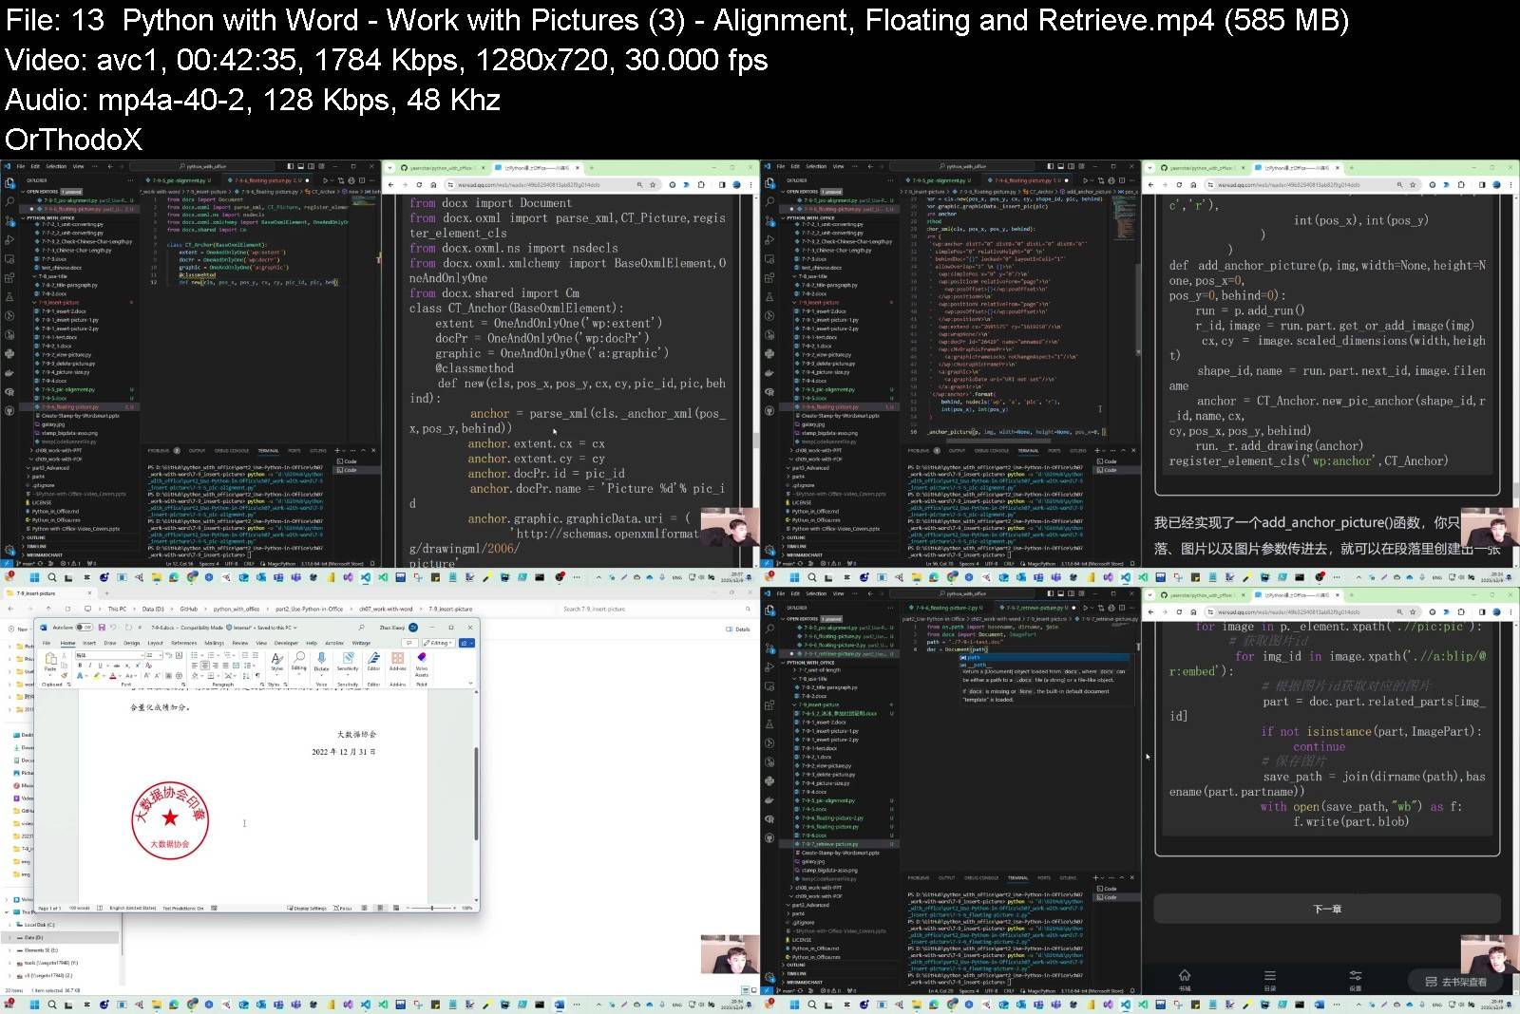Toggle Bold formatting in Word
The height and width of the screenshot is (1014, 1520).
coord(80,665)
